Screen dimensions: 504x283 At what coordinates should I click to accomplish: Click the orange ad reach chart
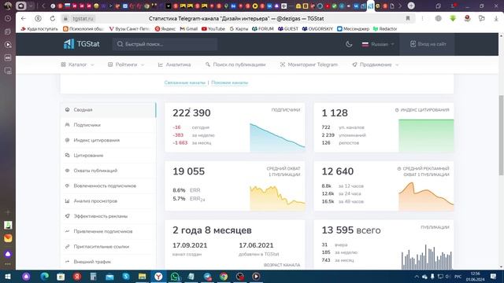click(426, 197)
